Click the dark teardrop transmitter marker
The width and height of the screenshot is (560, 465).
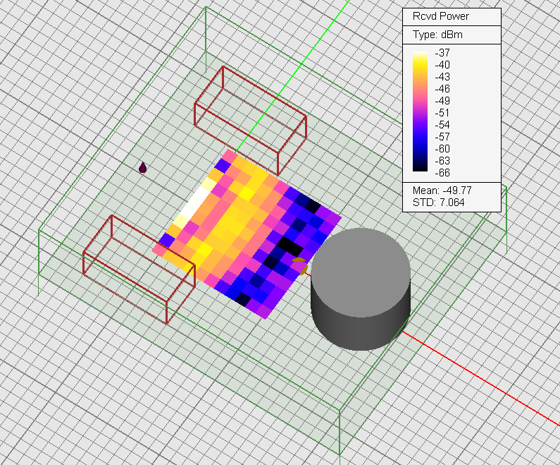click(x=143, y=168)
